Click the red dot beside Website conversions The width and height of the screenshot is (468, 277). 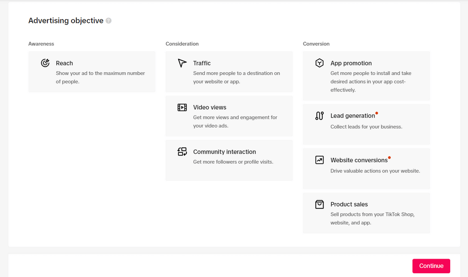pos(389,158)
